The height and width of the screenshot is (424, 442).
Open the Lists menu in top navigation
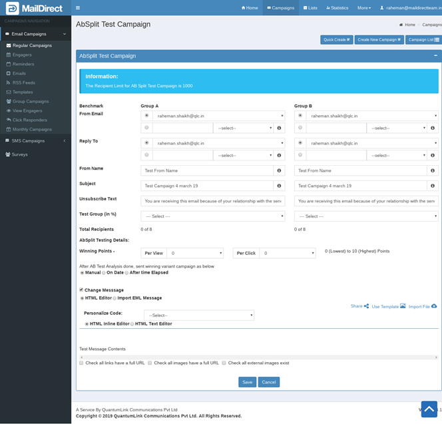(x=310, y=8)
